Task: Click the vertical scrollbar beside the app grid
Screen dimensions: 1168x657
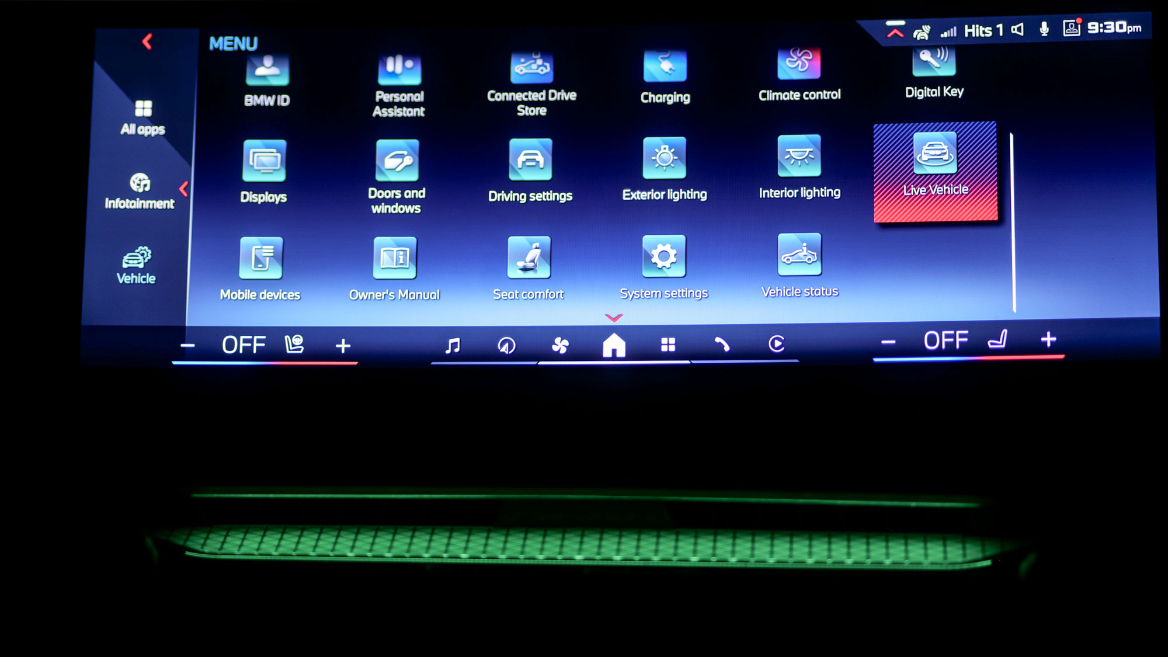Action: [1013, 222]
